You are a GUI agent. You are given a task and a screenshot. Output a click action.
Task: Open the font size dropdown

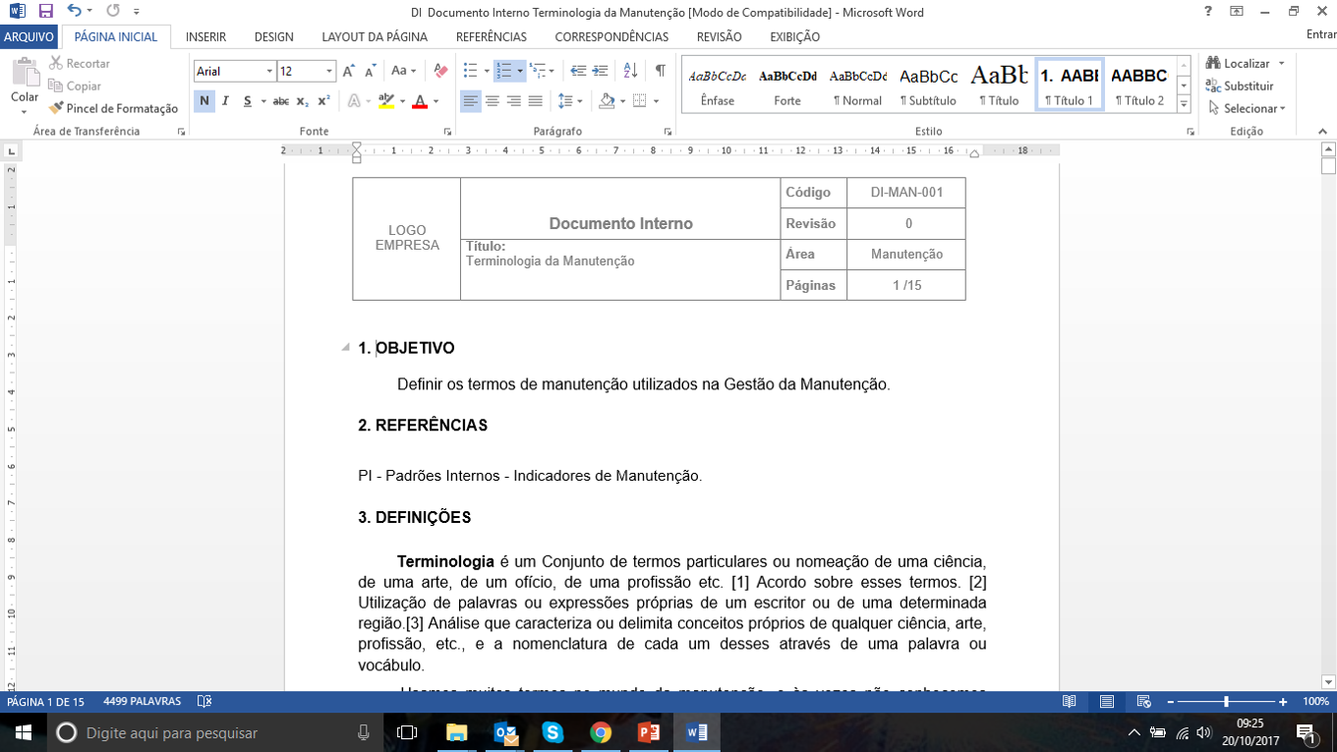(x=330, y=71)
